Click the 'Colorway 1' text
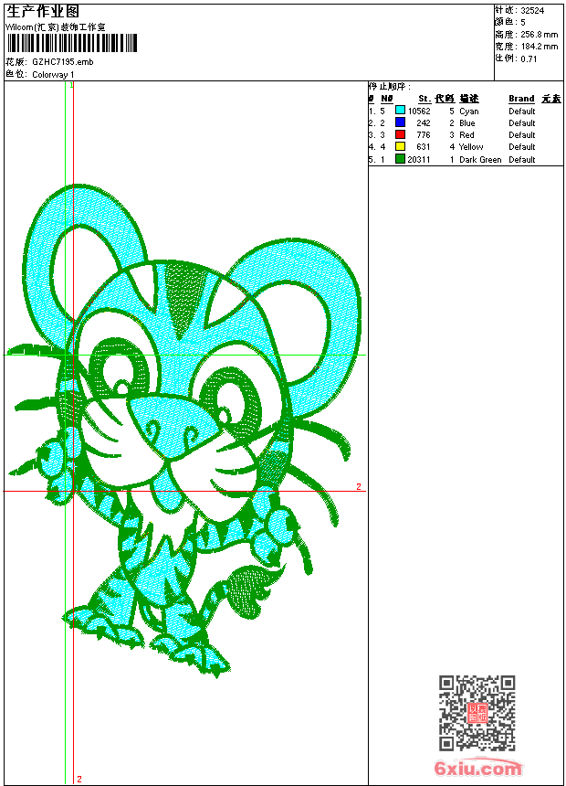 point(53,75)
